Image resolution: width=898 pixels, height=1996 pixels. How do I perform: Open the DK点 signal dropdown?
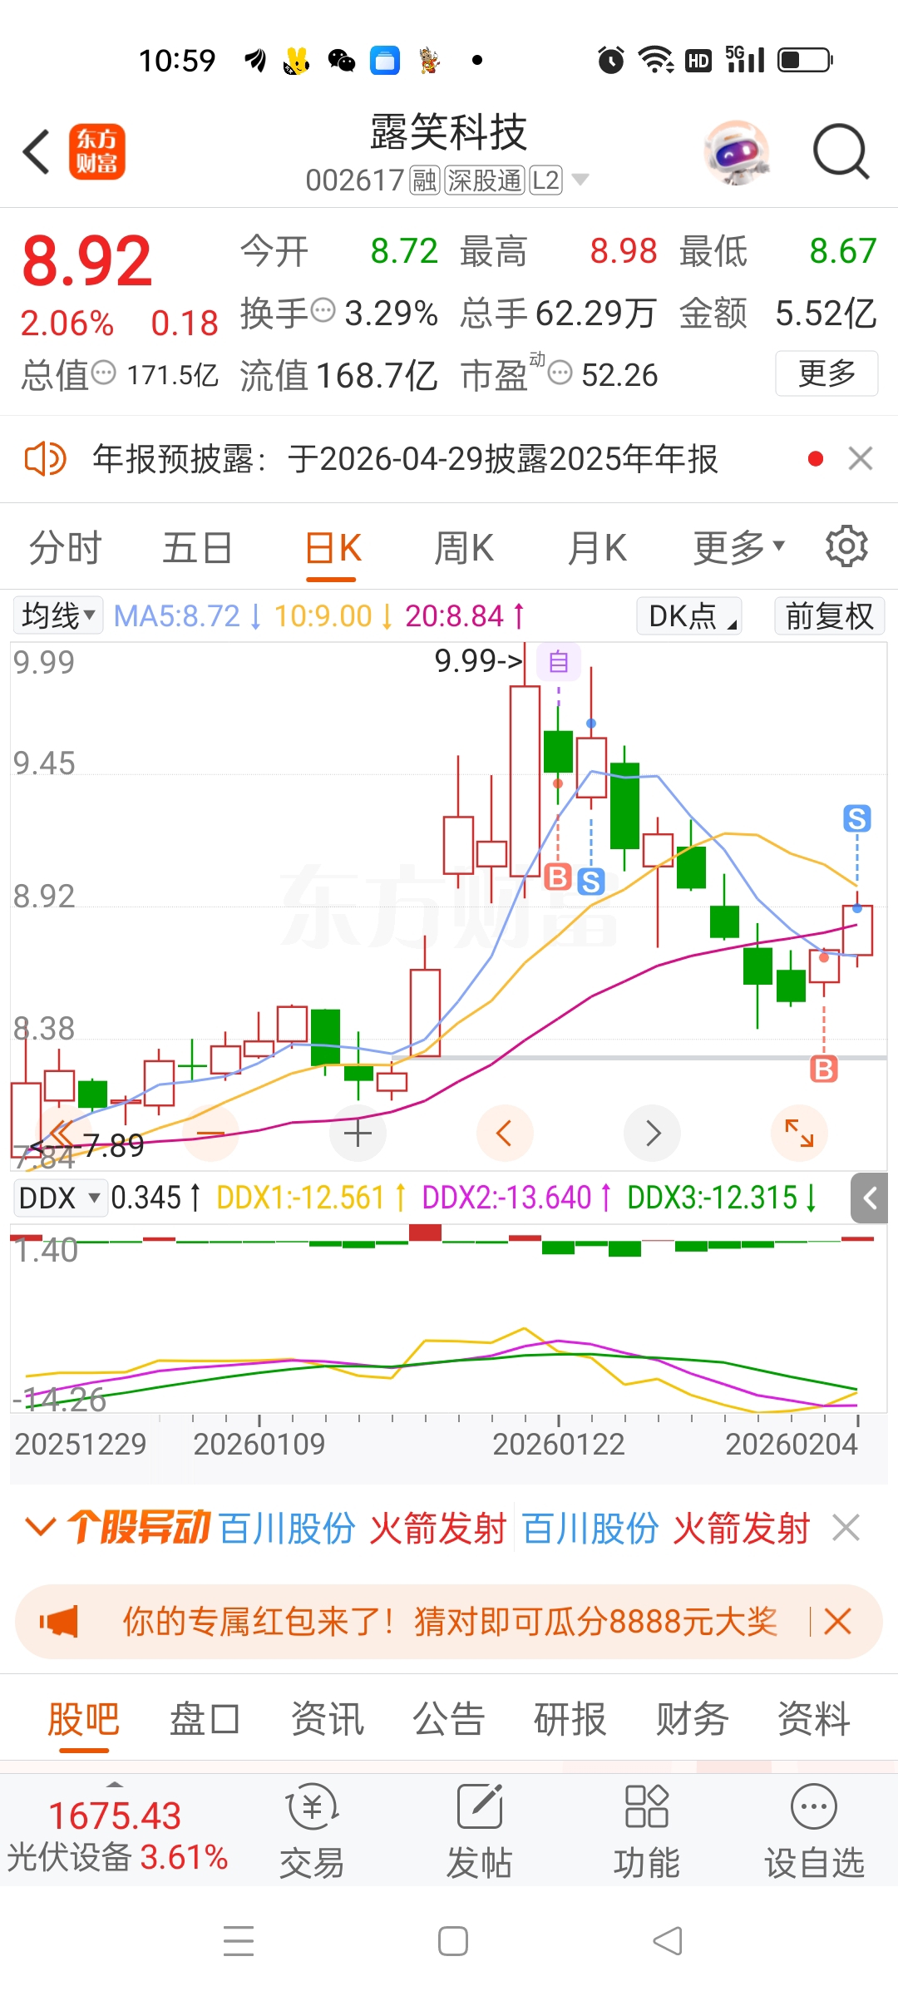click(689, 616)
